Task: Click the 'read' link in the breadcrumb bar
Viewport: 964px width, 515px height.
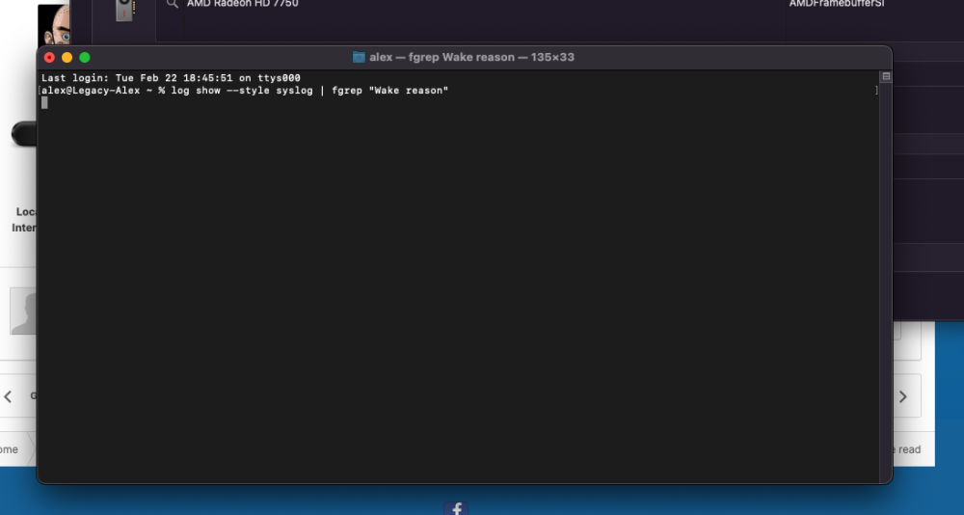Action: tap(909, 449)
